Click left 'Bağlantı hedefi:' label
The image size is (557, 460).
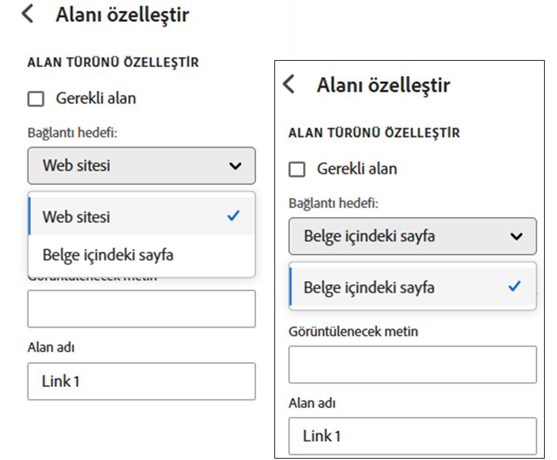(72, 132)
